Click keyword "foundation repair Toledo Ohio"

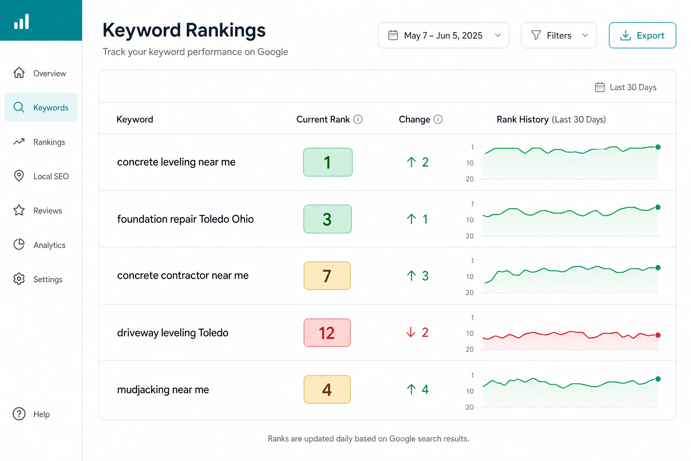click(x=185, y=219)
